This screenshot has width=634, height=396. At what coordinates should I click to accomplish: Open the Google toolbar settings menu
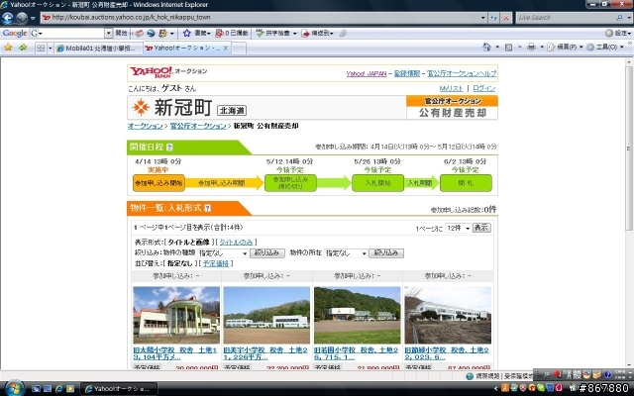point(618,33)
